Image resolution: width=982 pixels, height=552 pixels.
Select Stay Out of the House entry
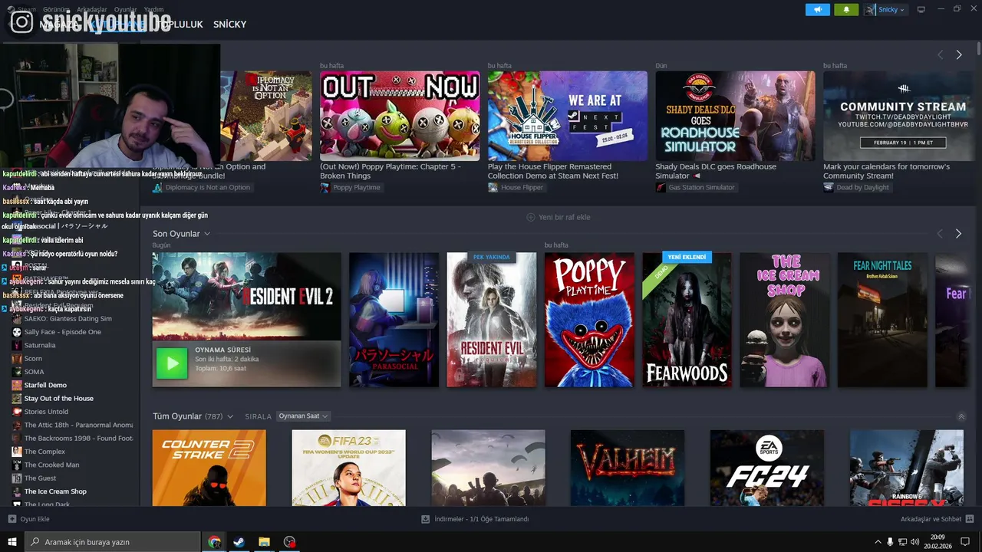point(58,399)
